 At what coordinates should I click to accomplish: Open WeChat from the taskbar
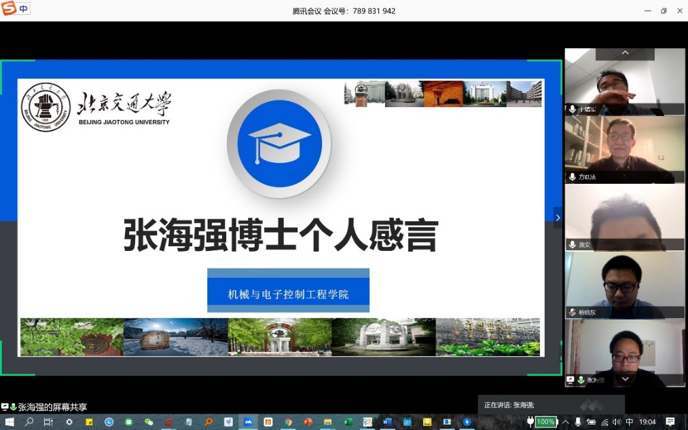pyautogui.click(x=149, y=422)
